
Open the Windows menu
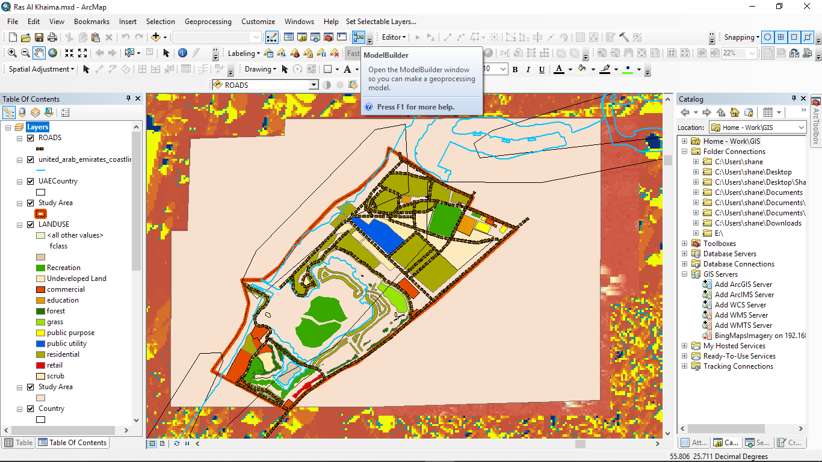point(299,21)
